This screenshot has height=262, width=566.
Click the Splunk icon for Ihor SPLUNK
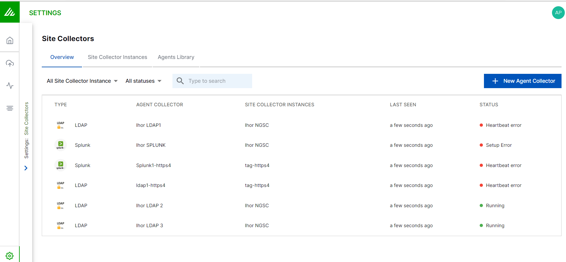coord(61,145)
